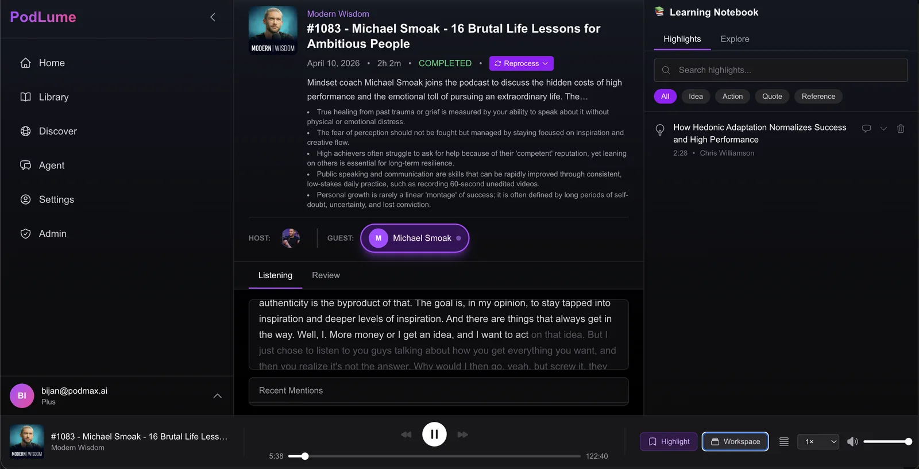This screenshot has height=469, width=919.
Task: Mute audio with the speaker icon
Action: [x=852, y=441]
